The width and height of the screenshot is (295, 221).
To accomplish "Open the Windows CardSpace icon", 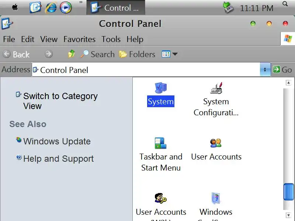I will tap(216, 198).
